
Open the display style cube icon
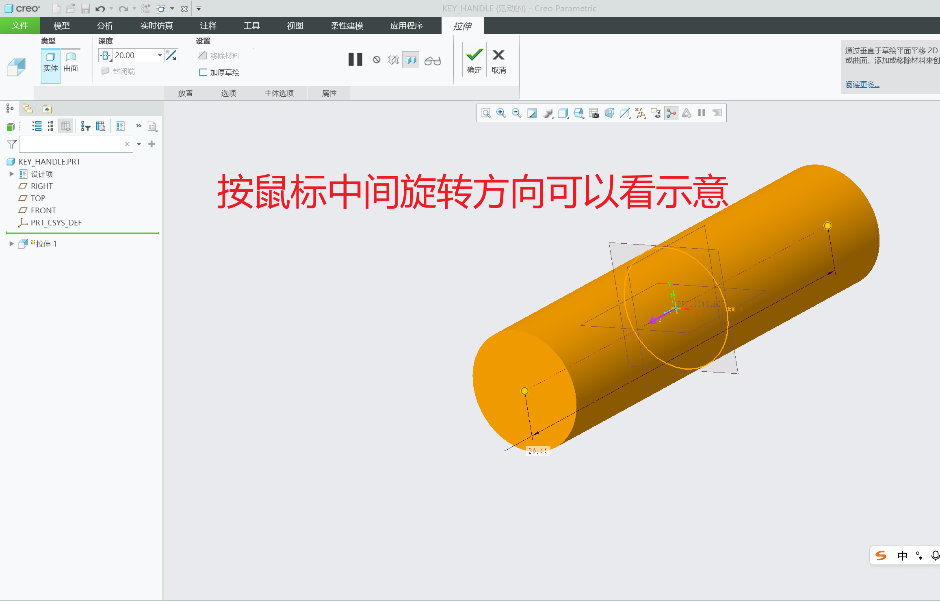click(563, 113)
